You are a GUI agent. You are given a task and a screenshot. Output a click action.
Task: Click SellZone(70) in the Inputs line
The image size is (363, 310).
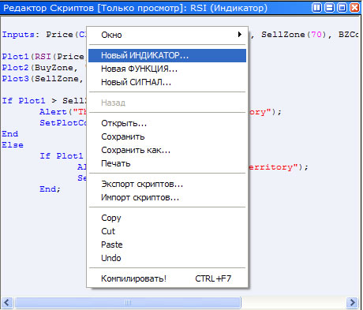pyautogui.click(x=294, y=35)
